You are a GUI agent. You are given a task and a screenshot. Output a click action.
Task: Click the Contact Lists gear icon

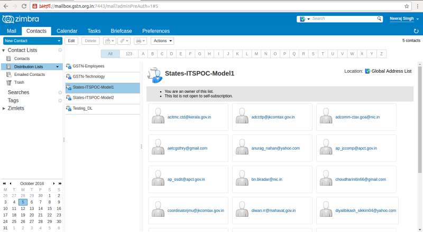[x=60, y=50]
